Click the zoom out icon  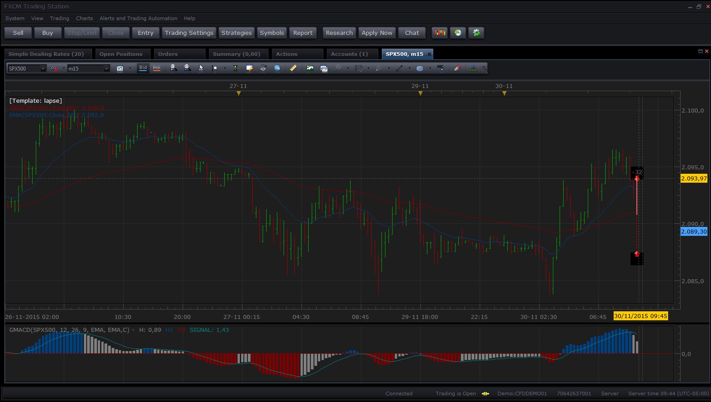coord(187,68)
